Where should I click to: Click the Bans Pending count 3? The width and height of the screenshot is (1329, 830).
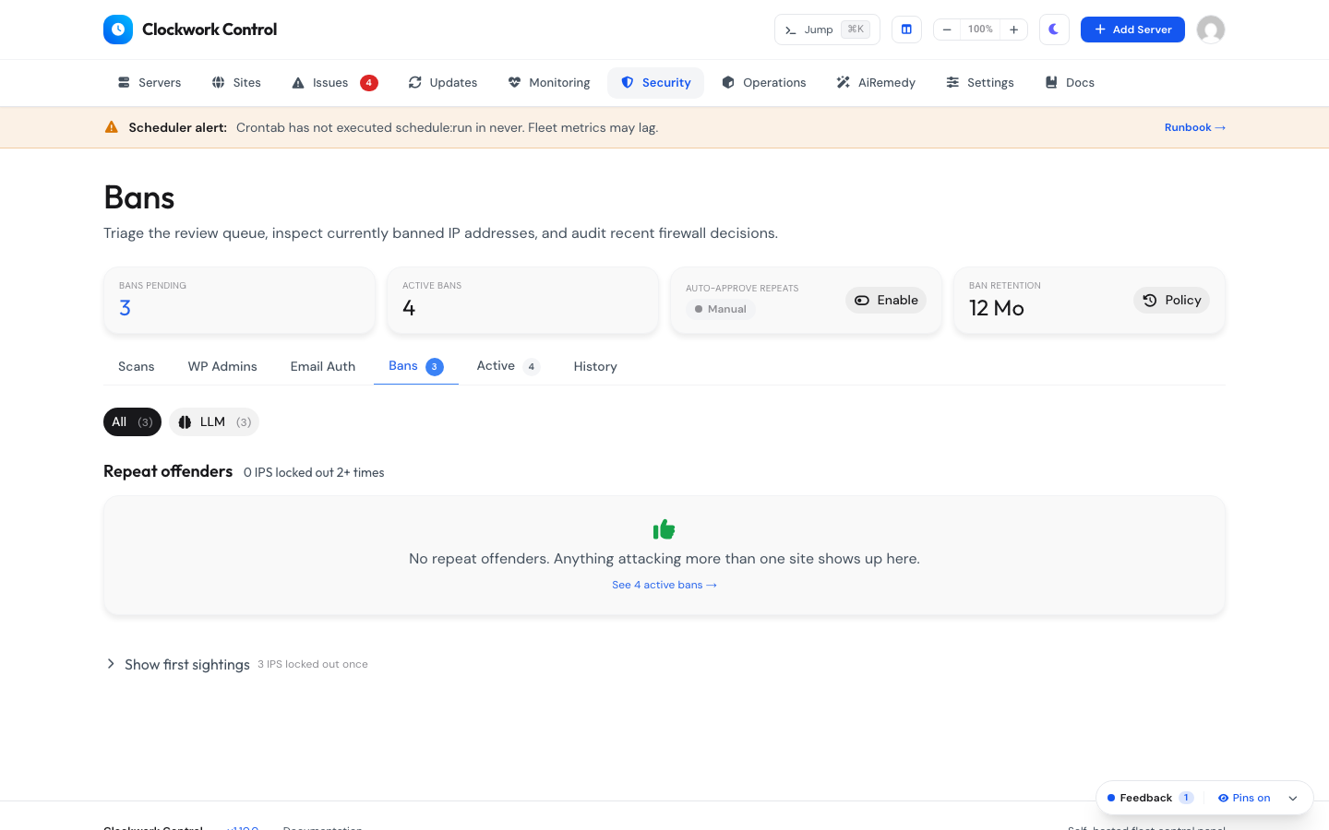[x=125, y=308]
